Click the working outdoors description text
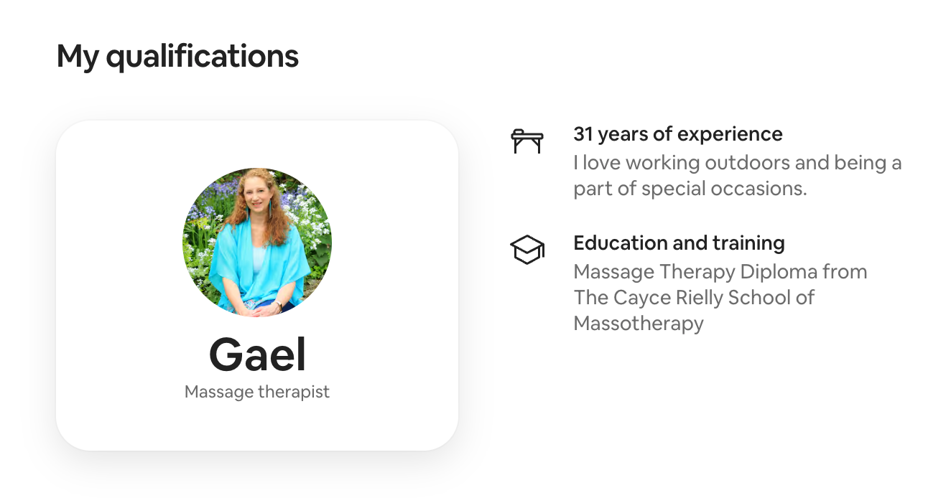Viewport: 951px width, 498px height. click(x=738, y=176)
